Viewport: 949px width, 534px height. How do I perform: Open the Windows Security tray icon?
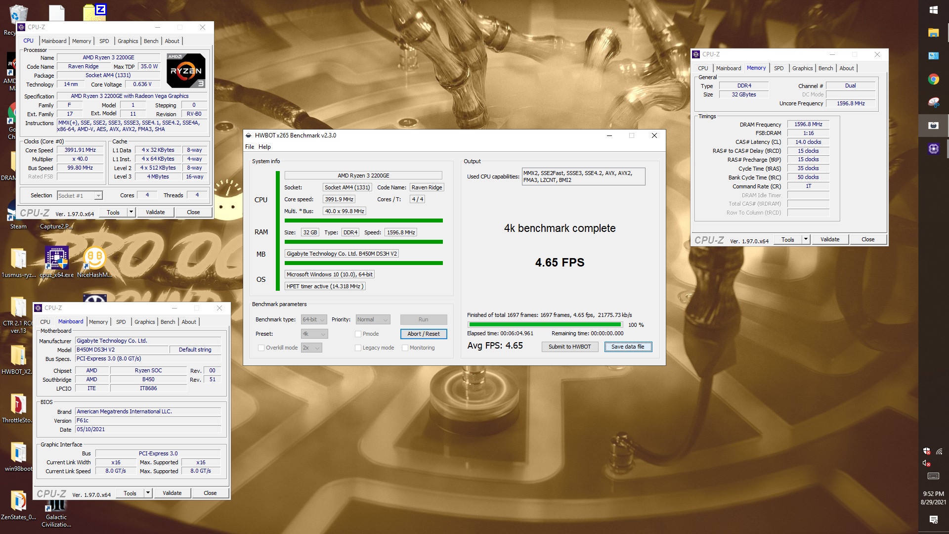tap(927, 451)
